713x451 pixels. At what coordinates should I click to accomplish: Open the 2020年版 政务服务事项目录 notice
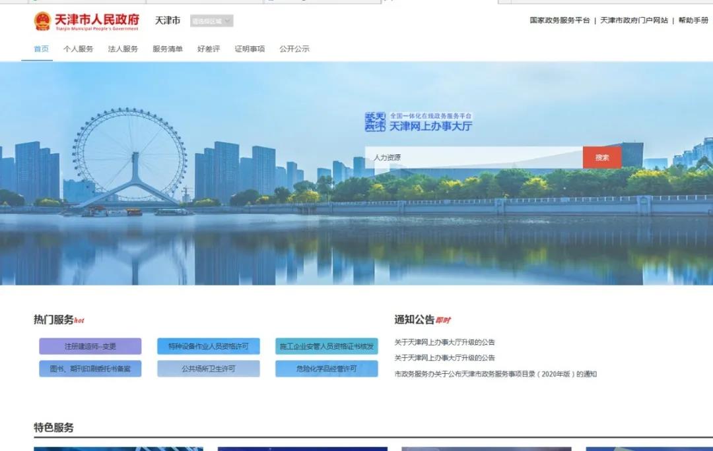pyautogui.click(x=496, y=375)
